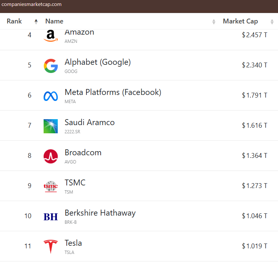
Task: Click the AVGO ticker symbol
Action: coord(70,162)
